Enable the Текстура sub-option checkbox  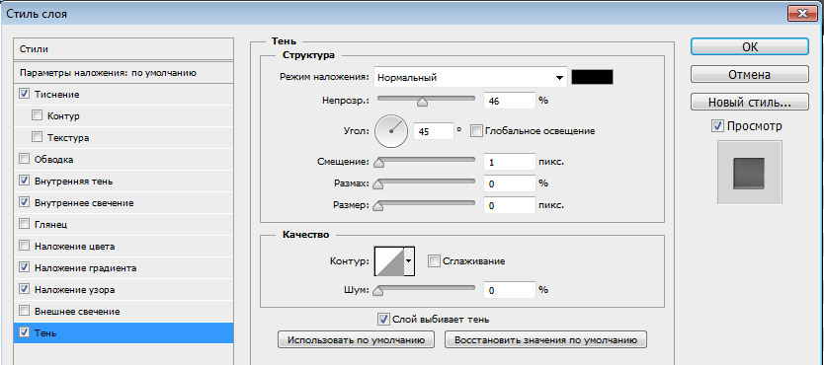point(37,138)
